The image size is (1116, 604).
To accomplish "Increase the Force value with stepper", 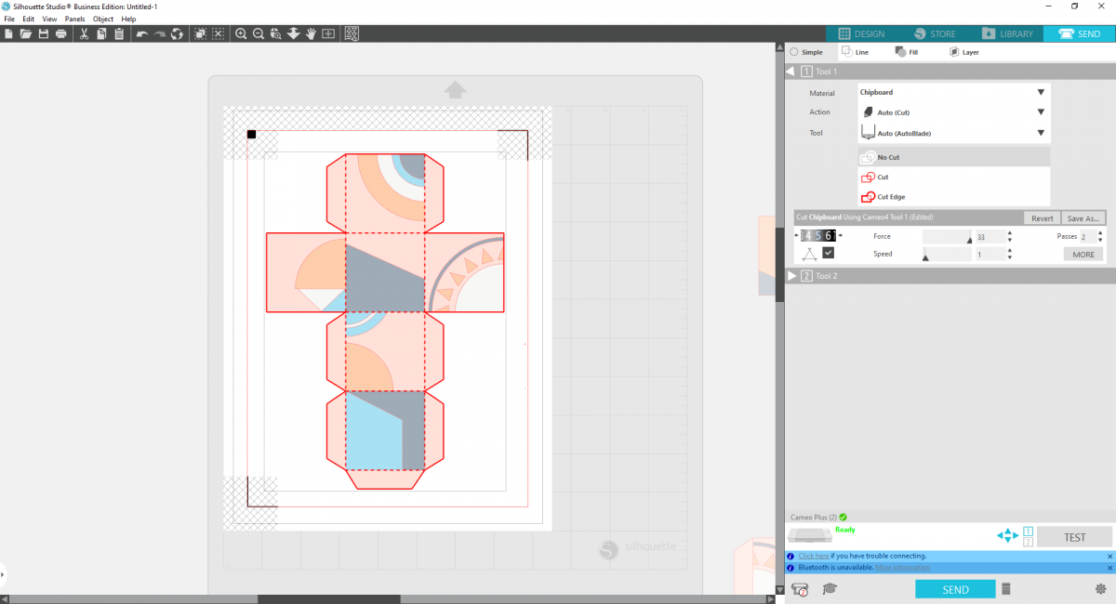I will 1010,233.
